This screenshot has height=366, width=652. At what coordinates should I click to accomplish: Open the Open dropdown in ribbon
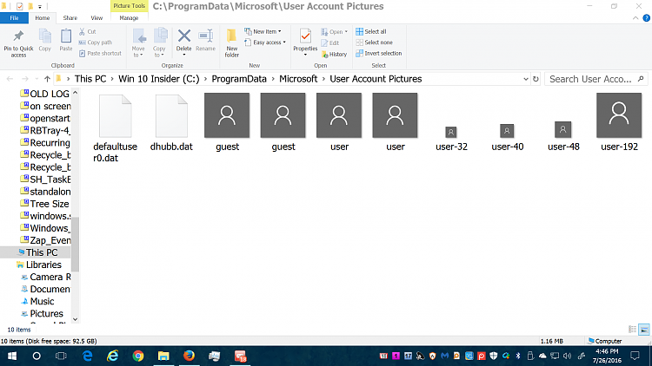tap(335, 31)
